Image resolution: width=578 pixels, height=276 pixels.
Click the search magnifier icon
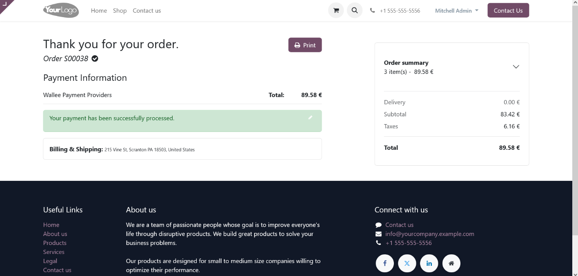pyautogui.click(x=355, y=11)
